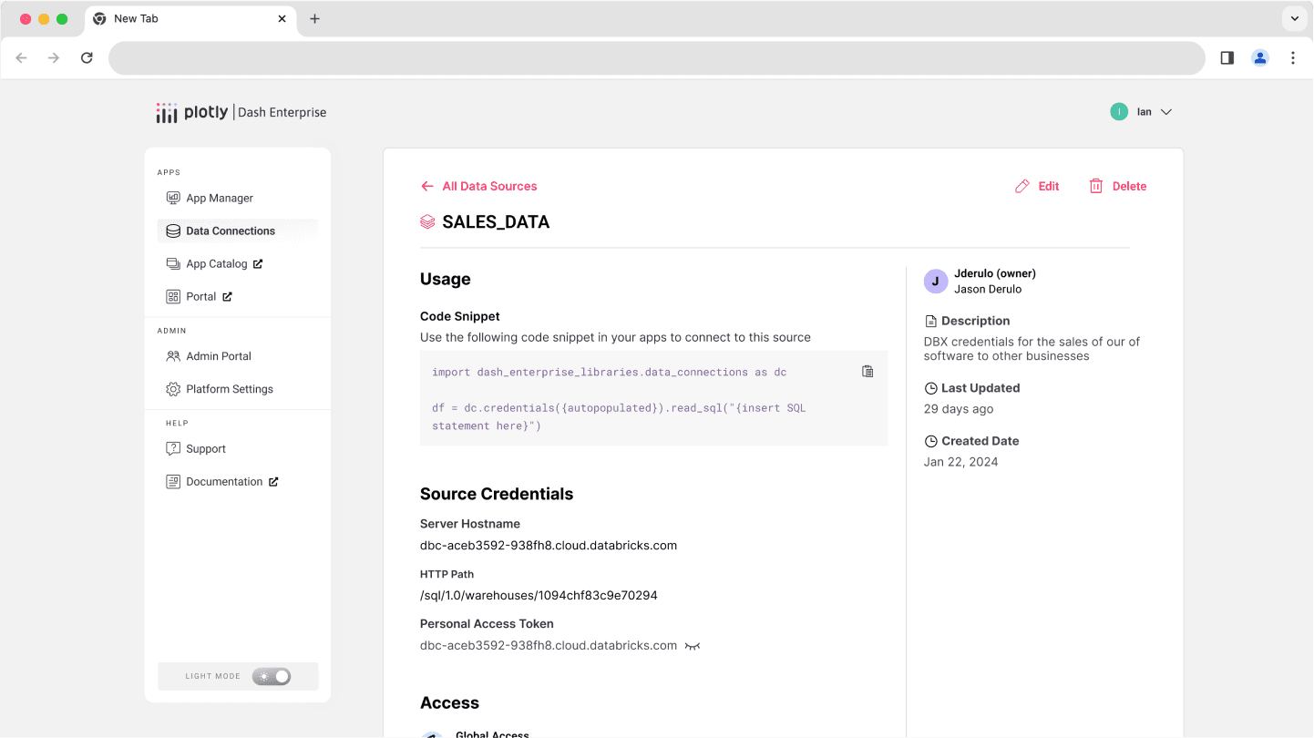Click the browser address bar
Viewport: 1314px width, 738px height.
pyautogui.click(x=657, y=57)
